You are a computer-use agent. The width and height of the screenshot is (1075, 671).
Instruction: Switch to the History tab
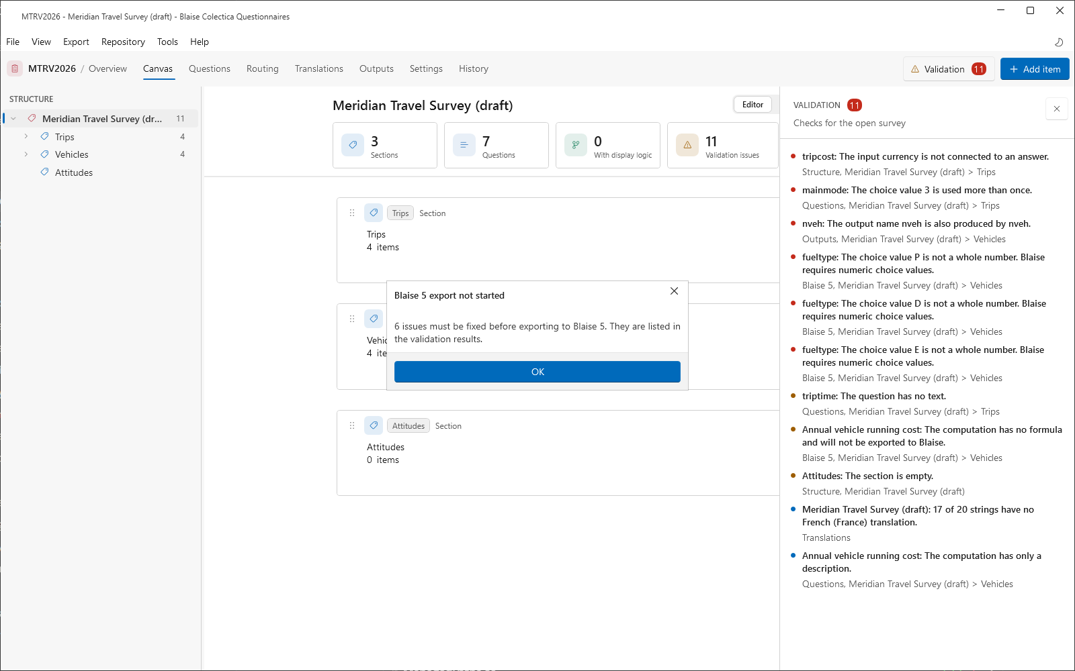point(474,68)
